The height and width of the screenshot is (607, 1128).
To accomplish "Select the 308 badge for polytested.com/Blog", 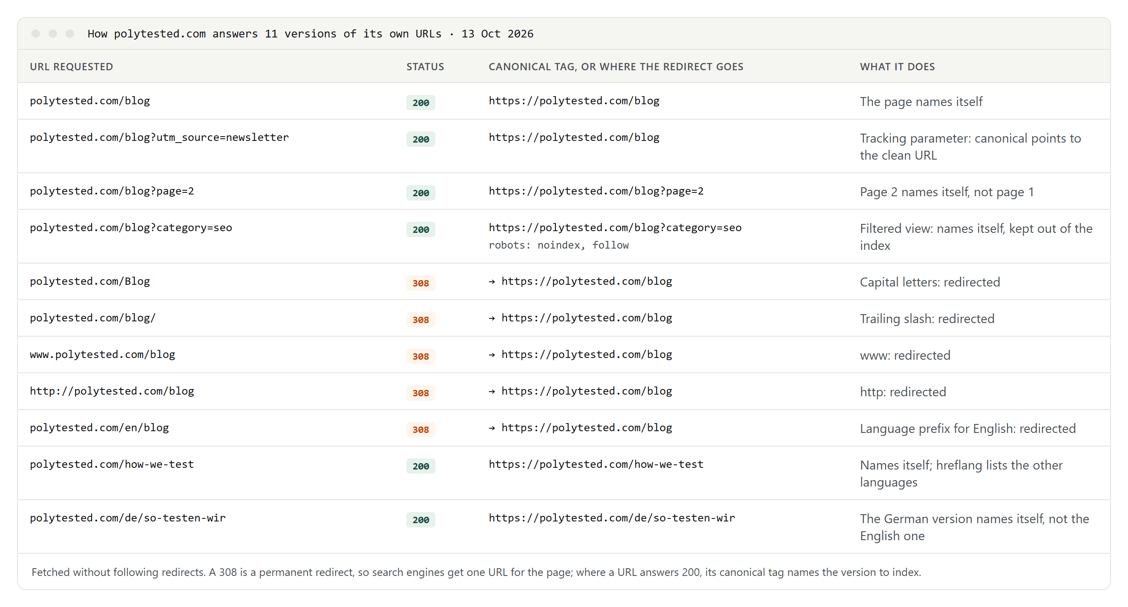I will 420,283.
